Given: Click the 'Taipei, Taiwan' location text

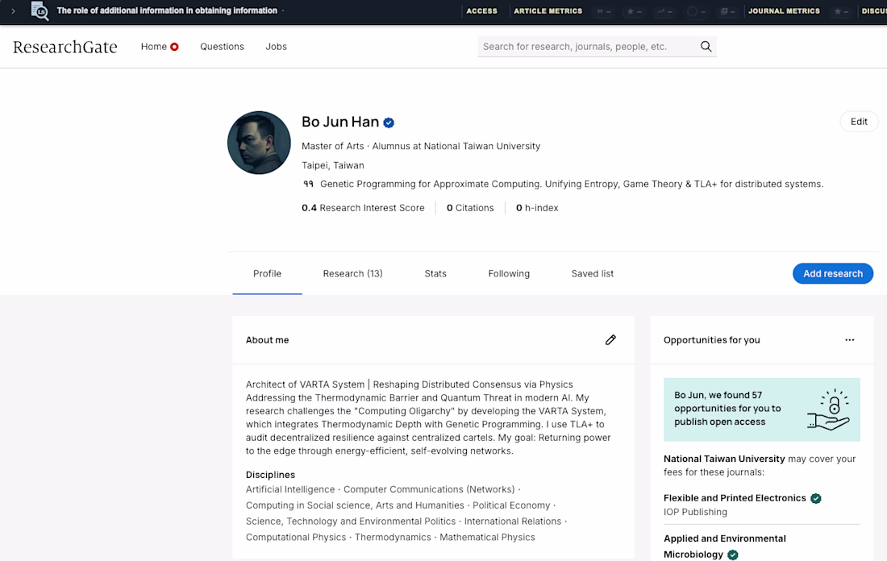Looking at the screenshot, I should (332, 165).
